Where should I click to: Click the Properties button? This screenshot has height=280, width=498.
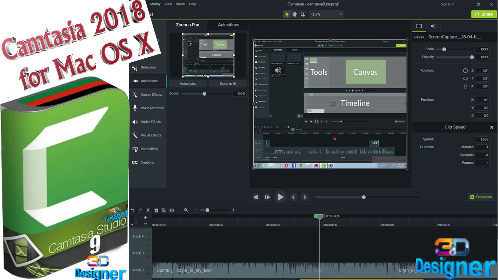[481, 197]
